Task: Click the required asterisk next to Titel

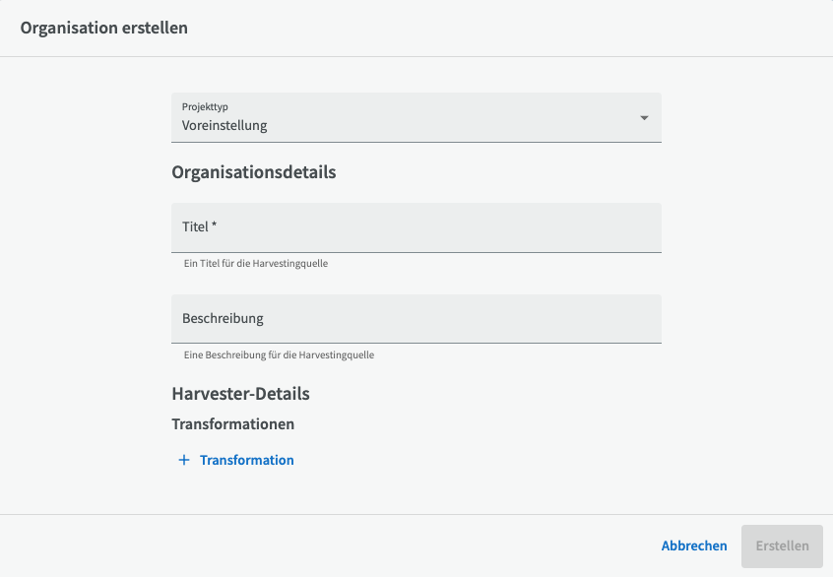Action: click(x=214, y=224)
